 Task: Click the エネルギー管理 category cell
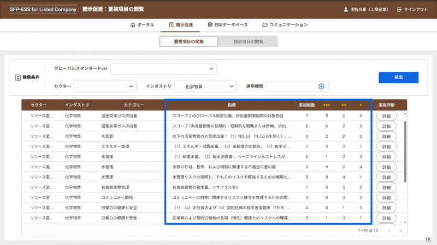point(115,146)
